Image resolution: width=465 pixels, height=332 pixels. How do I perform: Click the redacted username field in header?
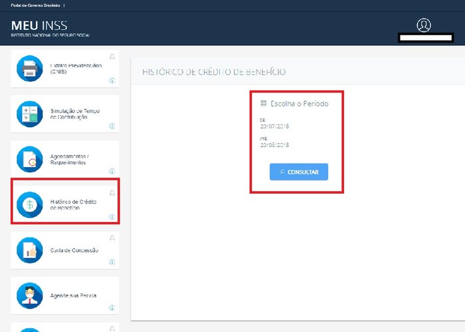point(426,38)
